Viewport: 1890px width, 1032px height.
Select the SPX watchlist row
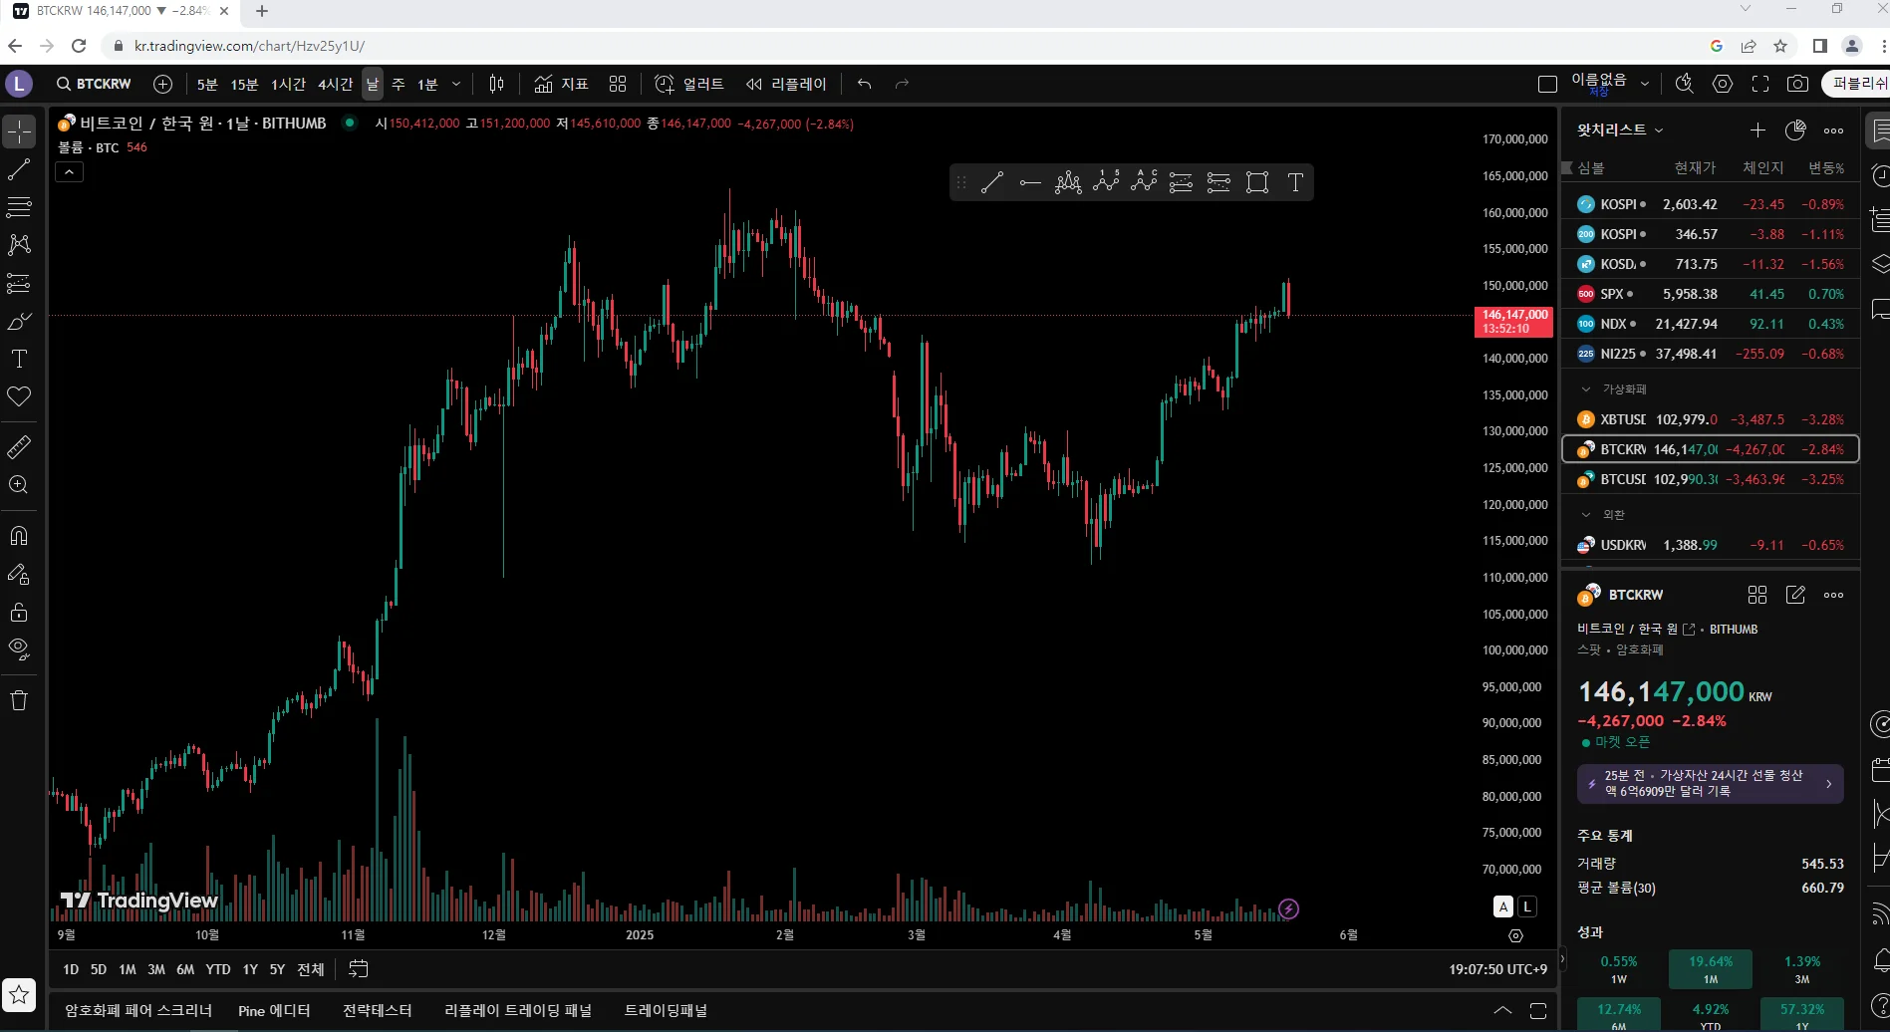click(1711, 294)
